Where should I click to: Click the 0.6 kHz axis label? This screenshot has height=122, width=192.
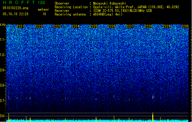pyautogui.click(x=3, y=116)
